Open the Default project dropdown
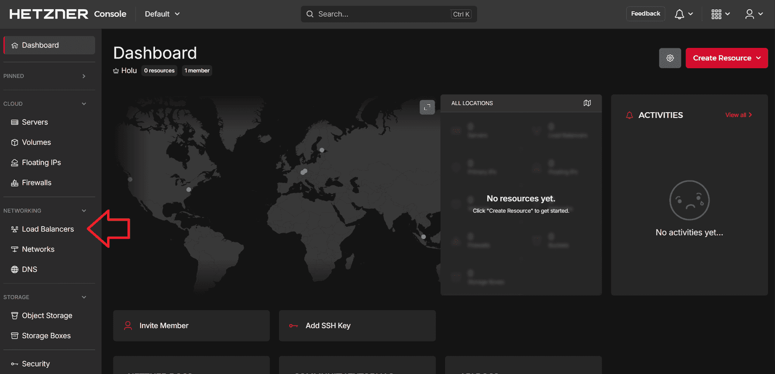 coord(162,14)
